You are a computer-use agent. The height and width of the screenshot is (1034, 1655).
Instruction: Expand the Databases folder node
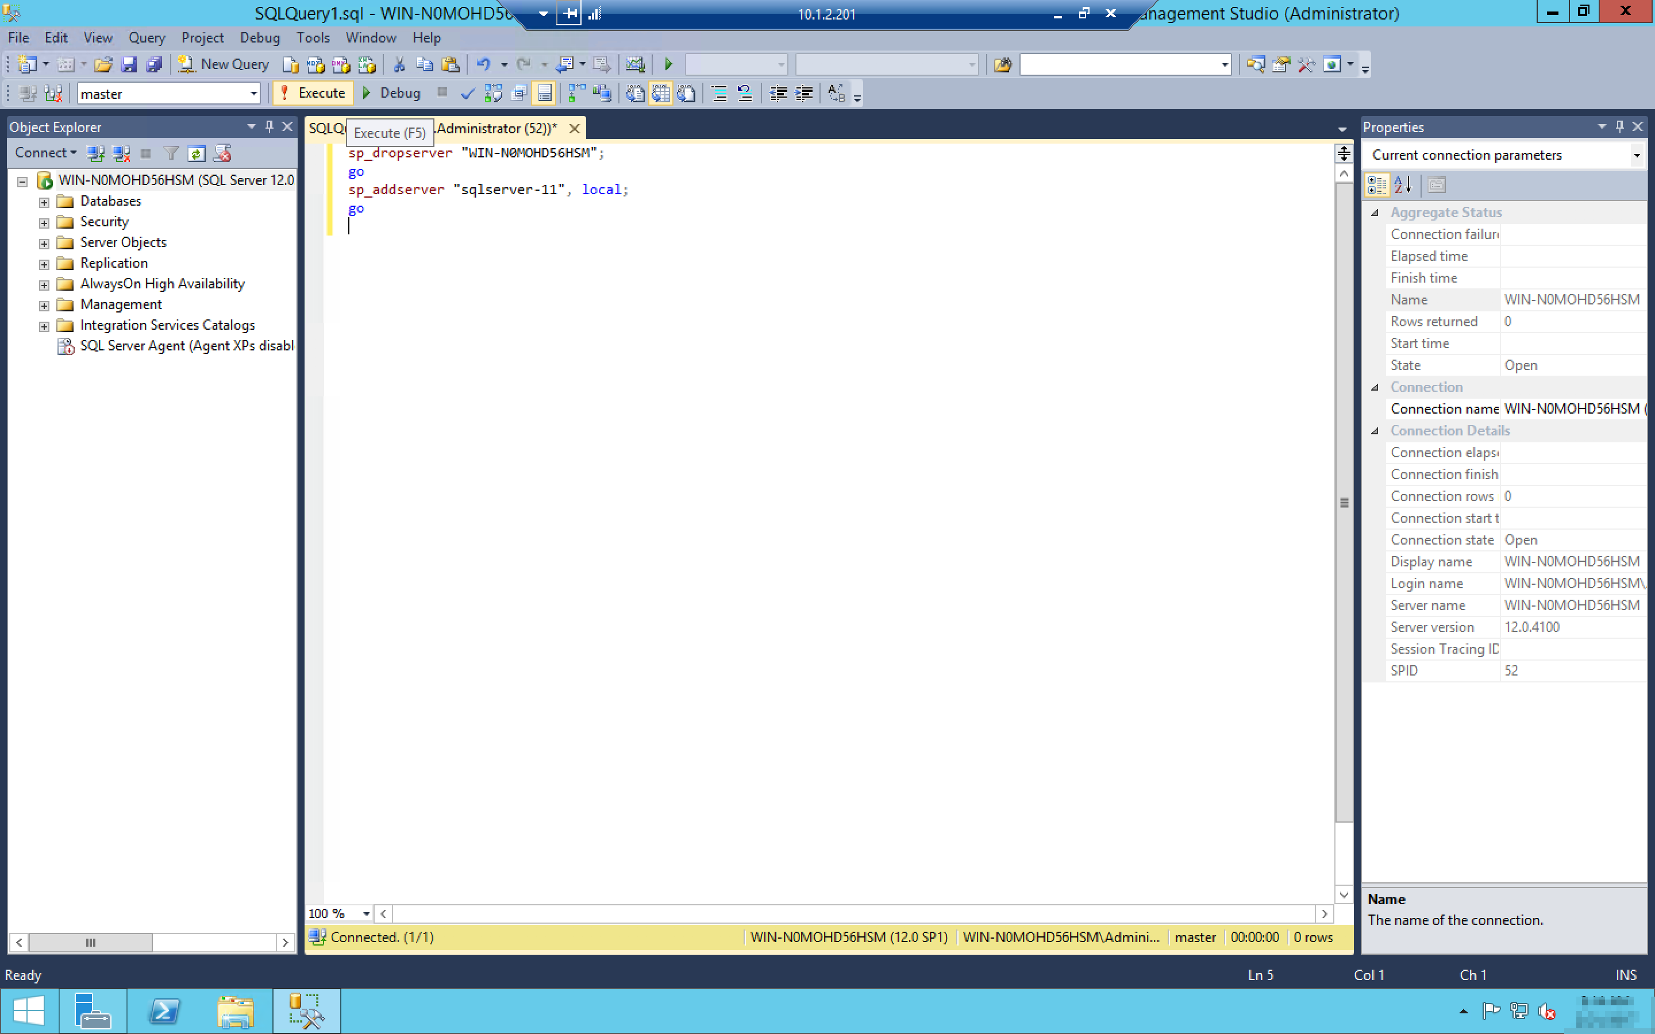click(x=44, y=202)
